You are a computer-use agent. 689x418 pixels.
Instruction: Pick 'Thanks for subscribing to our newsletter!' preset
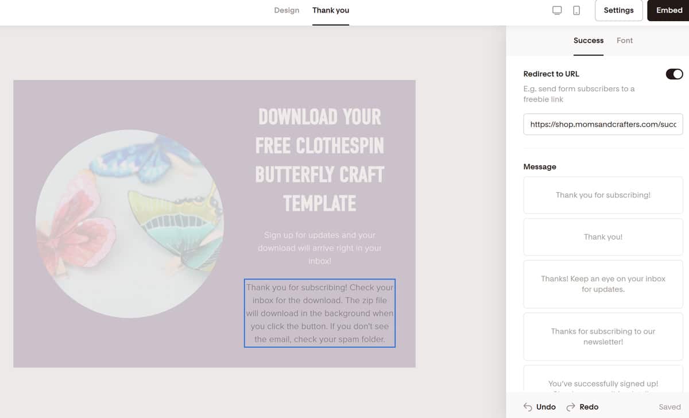[603, 336]
